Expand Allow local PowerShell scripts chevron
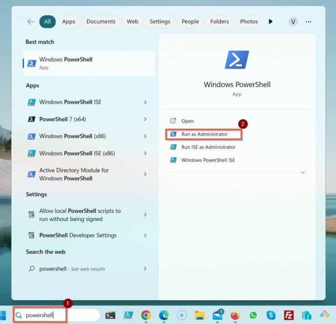Screen dimensions: 336x324 tap(145, 215)
